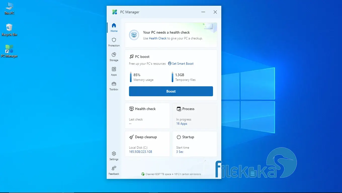Click the 'In progress' label in Process card
The width and height of the screenshot is (342, 193).
(184, 120)
